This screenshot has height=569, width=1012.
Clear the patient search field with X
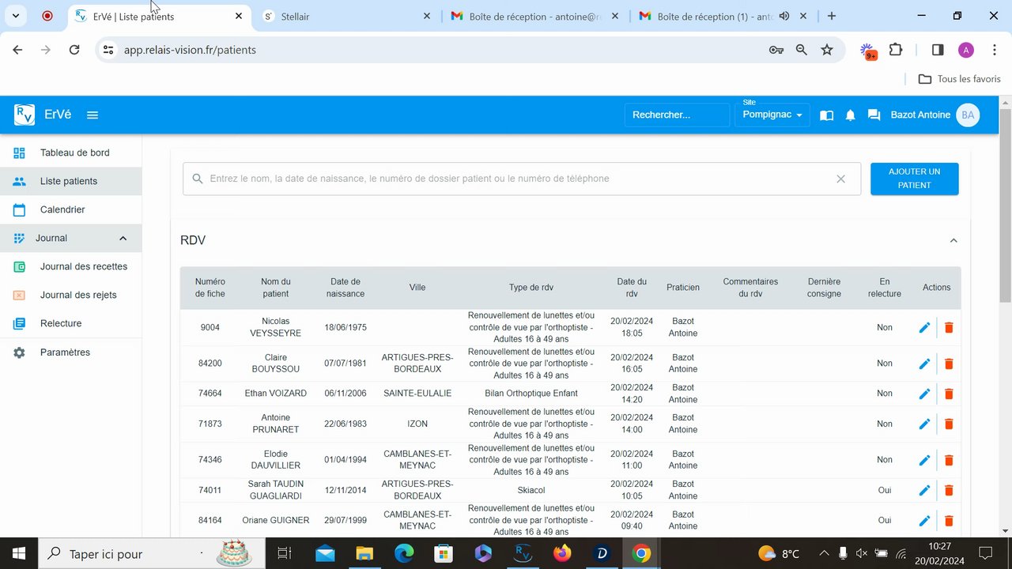click(840, 179)
